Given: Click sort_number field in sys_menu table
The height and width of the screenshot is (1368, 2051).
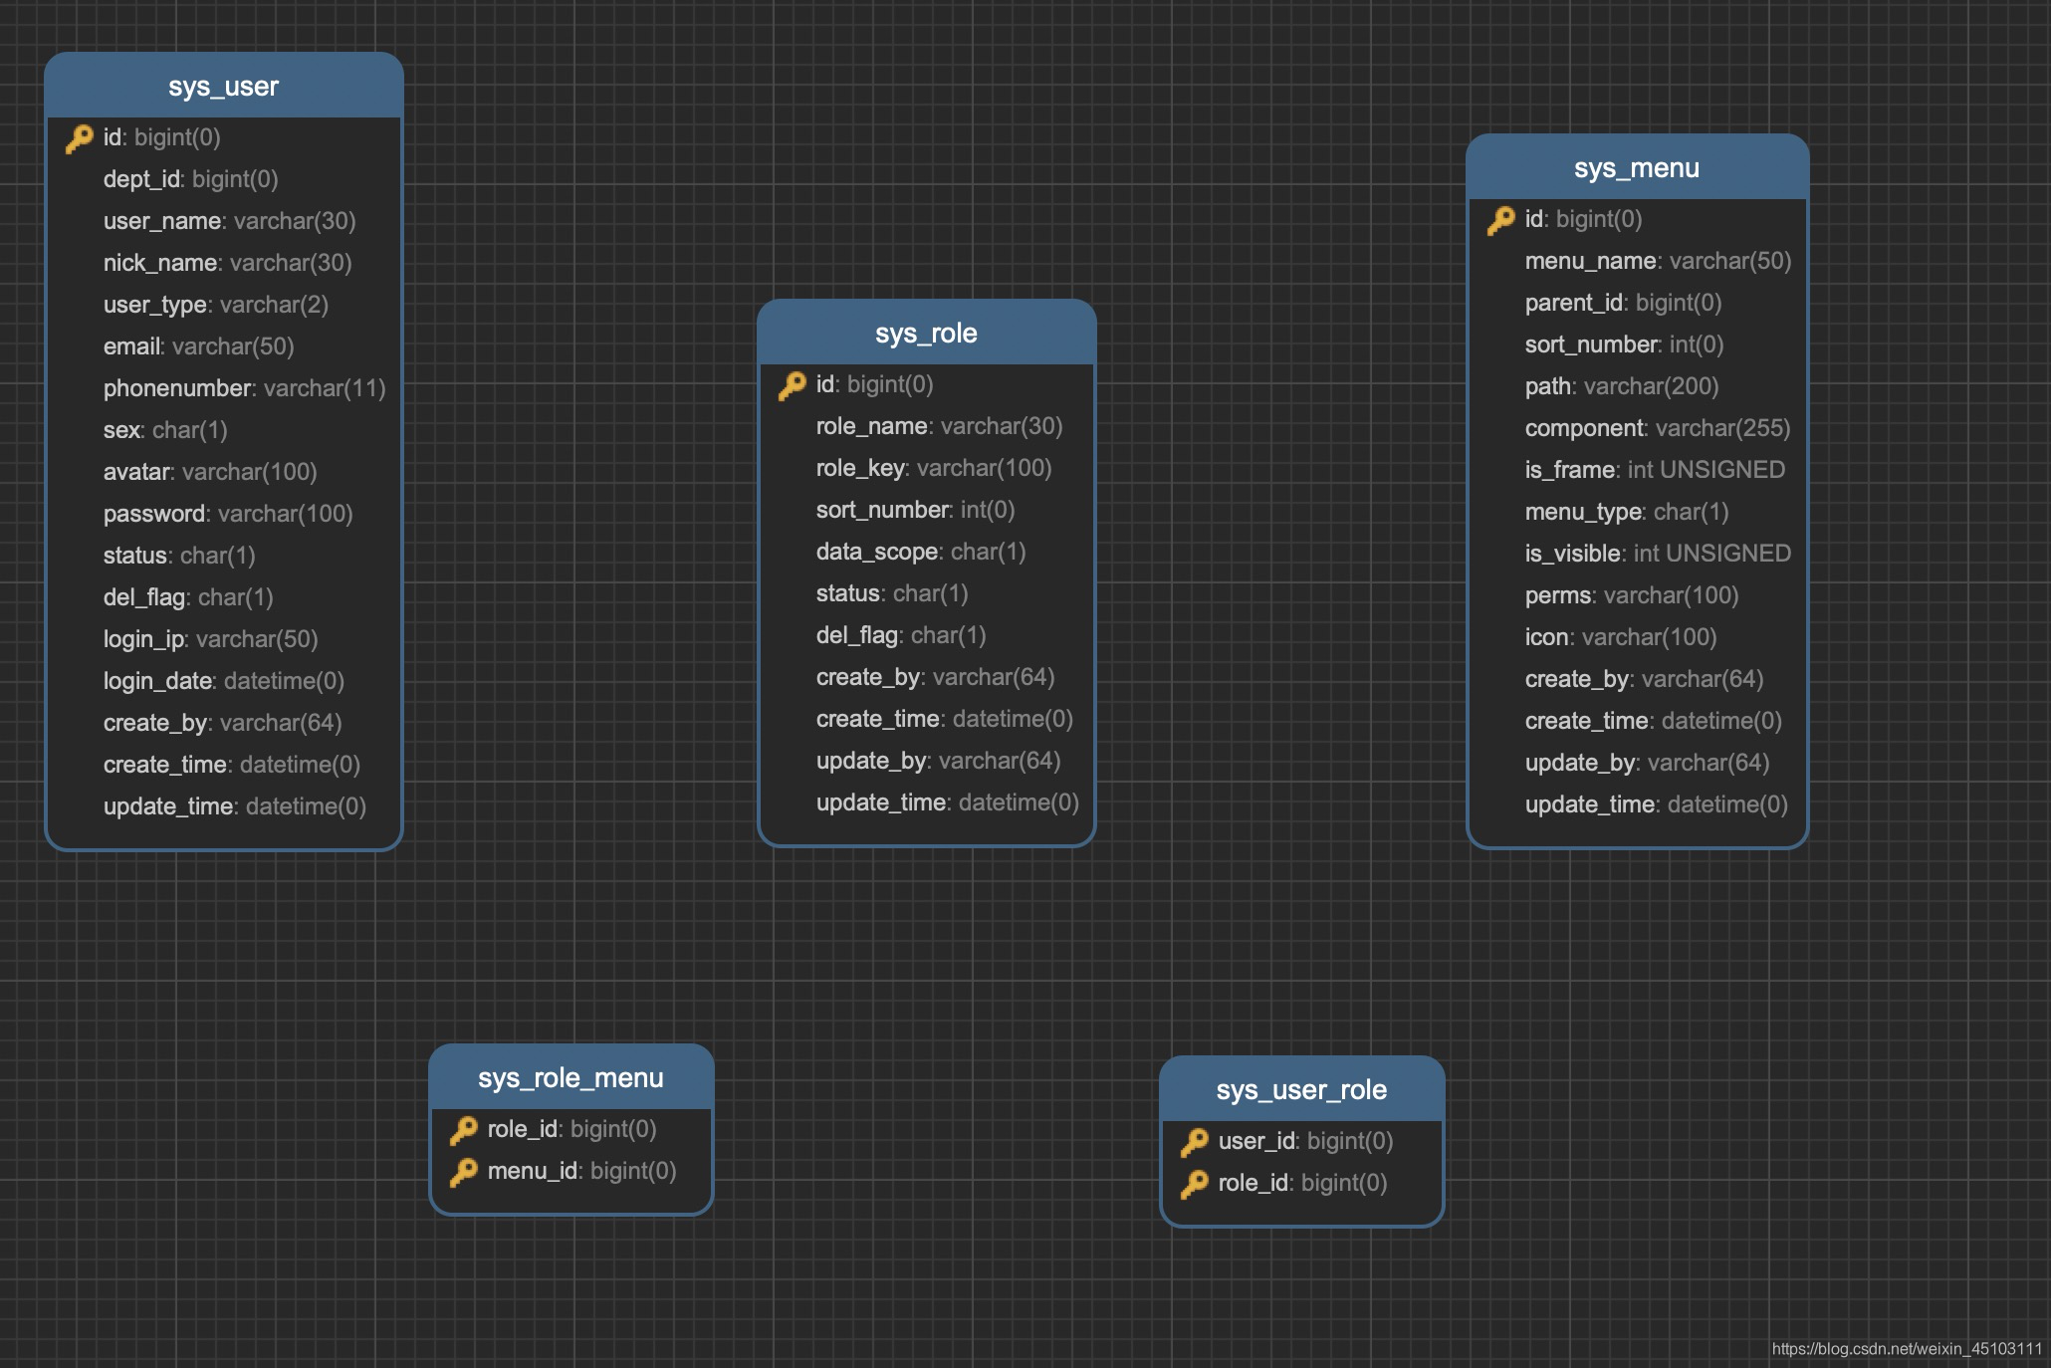Looking at the screenshot, I should 1625,344.
